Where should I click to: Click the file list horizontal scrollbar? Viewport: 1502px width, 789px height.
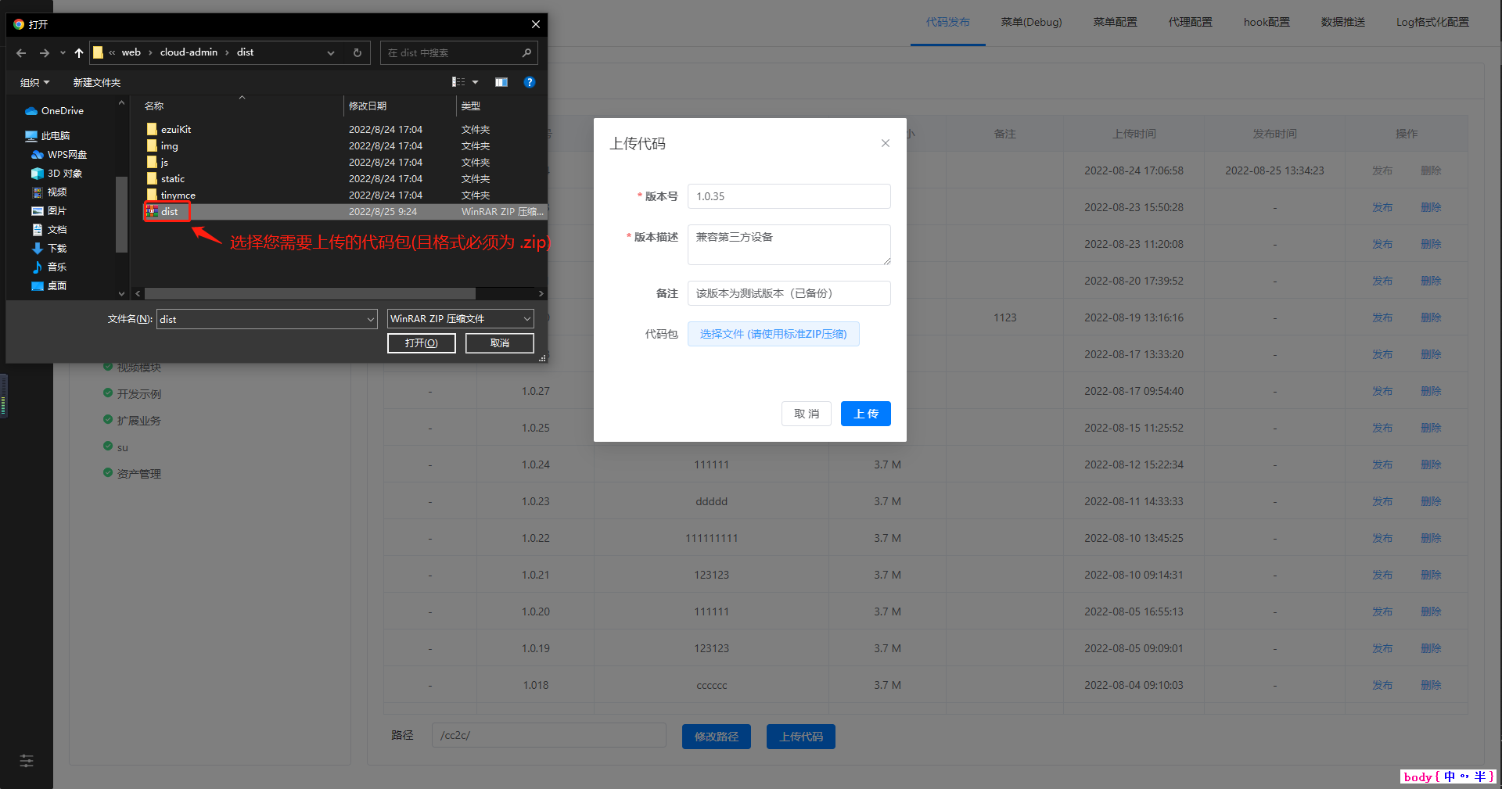click(310, 294)
